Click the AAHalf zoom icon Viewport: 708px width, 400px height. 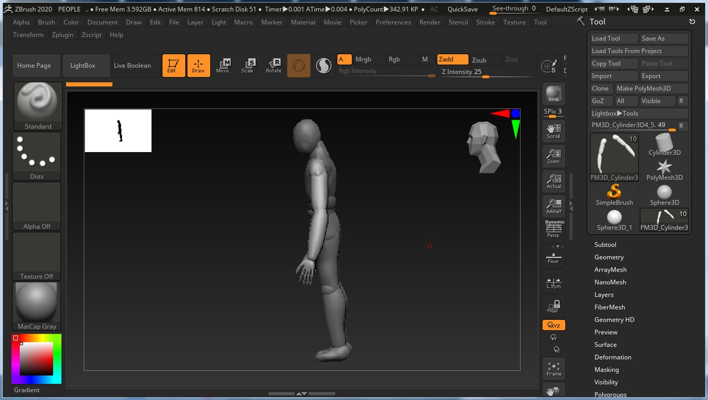[x=553, y=206]
